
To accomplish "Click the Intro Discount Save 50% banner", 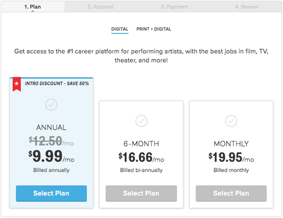I will [57, 83].
